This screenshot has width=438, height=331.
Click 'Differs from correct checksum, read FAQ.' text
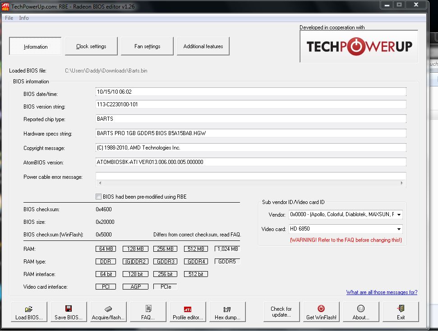point(197,235)
